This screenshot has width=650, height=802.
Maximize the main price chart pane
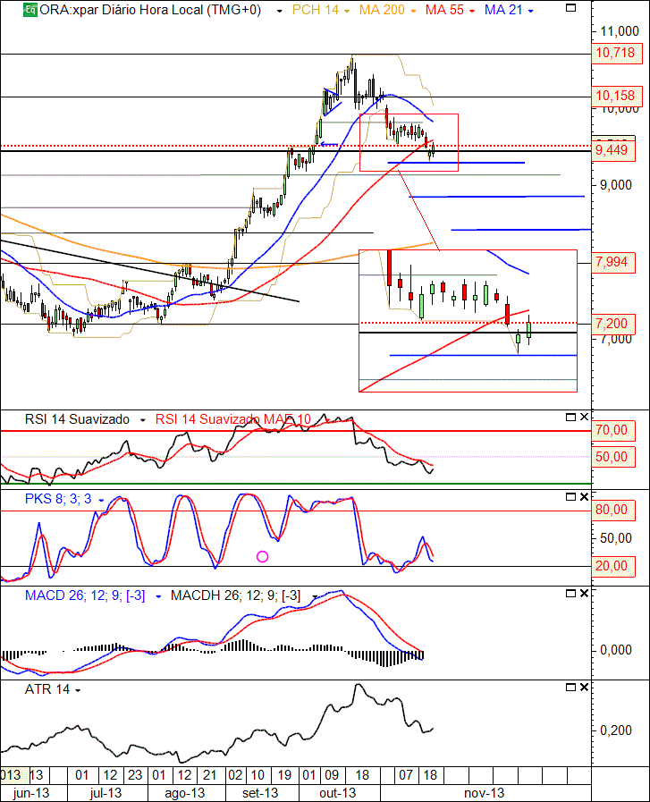tap(570, 8)
